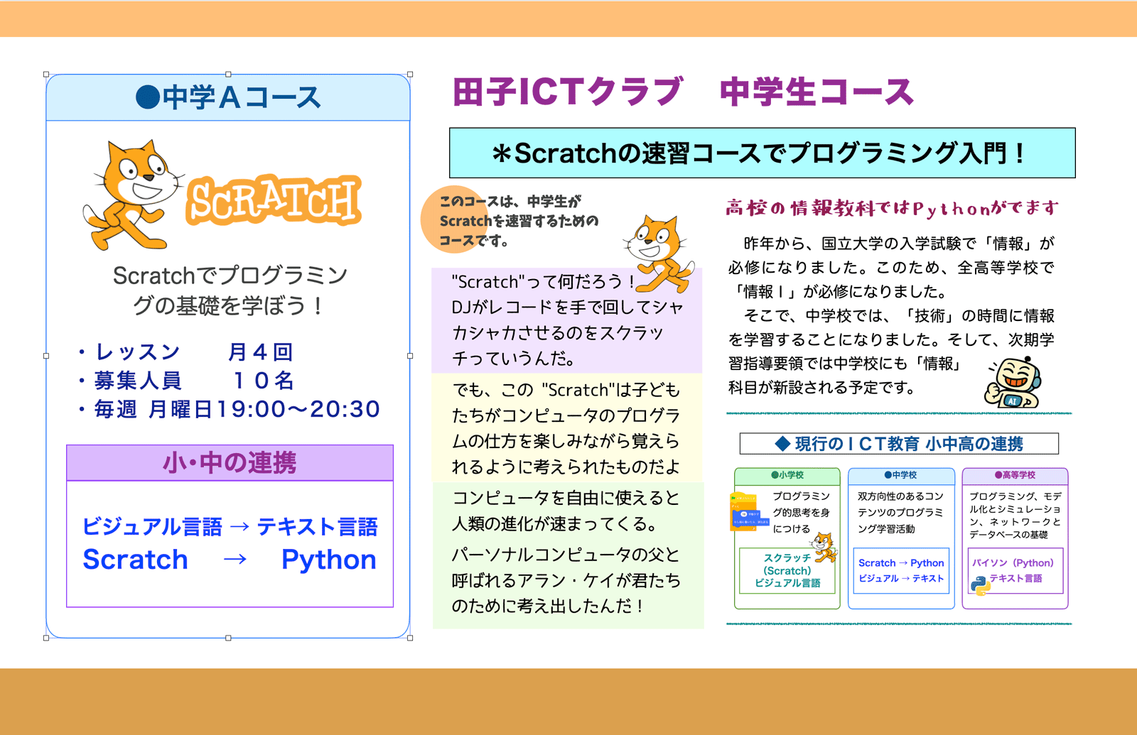The image size is (1137, 735).
Task: Click the bottom-right handle of selected 中学Aコース card
Action: click(x=410, y=638)
